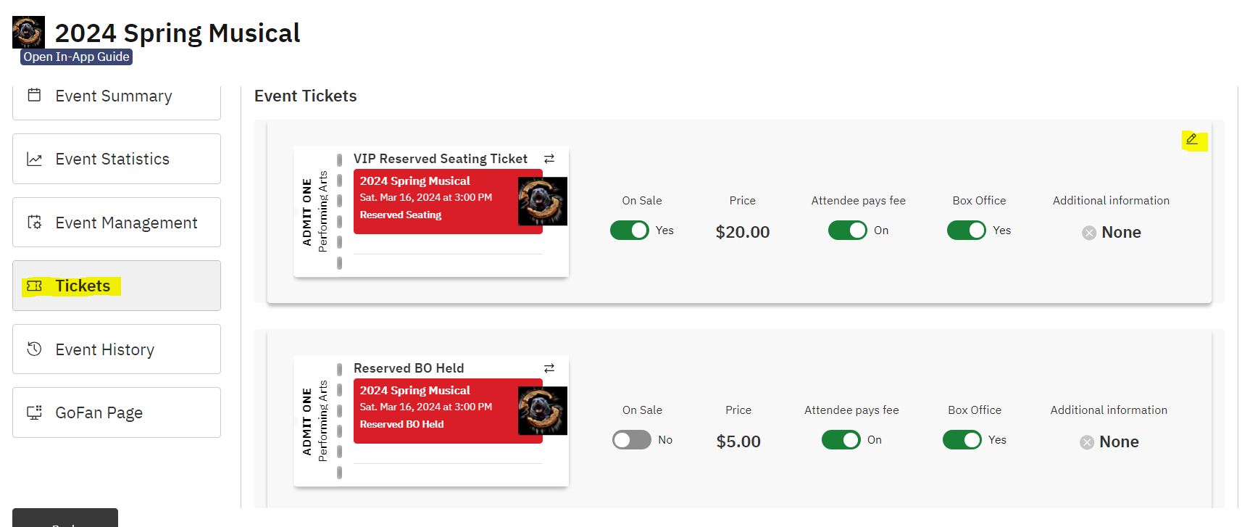Image resolution: width=1242 pixels, height=527 pixels.
Task: Click the None indicator under Reserved BO Held
Action: point(1086,441)
